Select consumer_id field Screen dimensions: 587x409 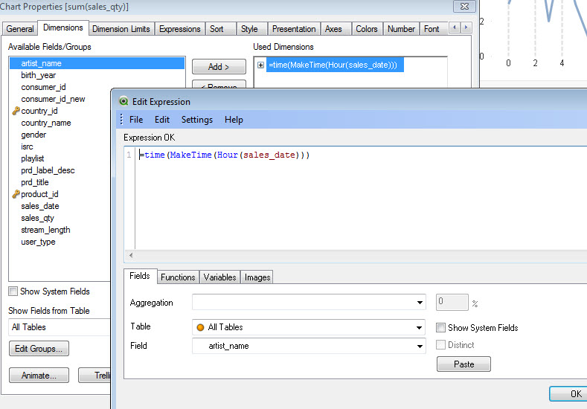point(43,87)
